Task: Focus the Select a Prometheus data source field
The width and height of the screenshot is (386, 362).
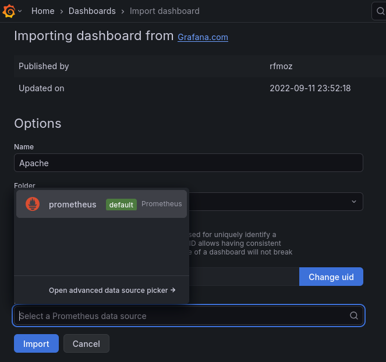Action: (x=189, y=316)
